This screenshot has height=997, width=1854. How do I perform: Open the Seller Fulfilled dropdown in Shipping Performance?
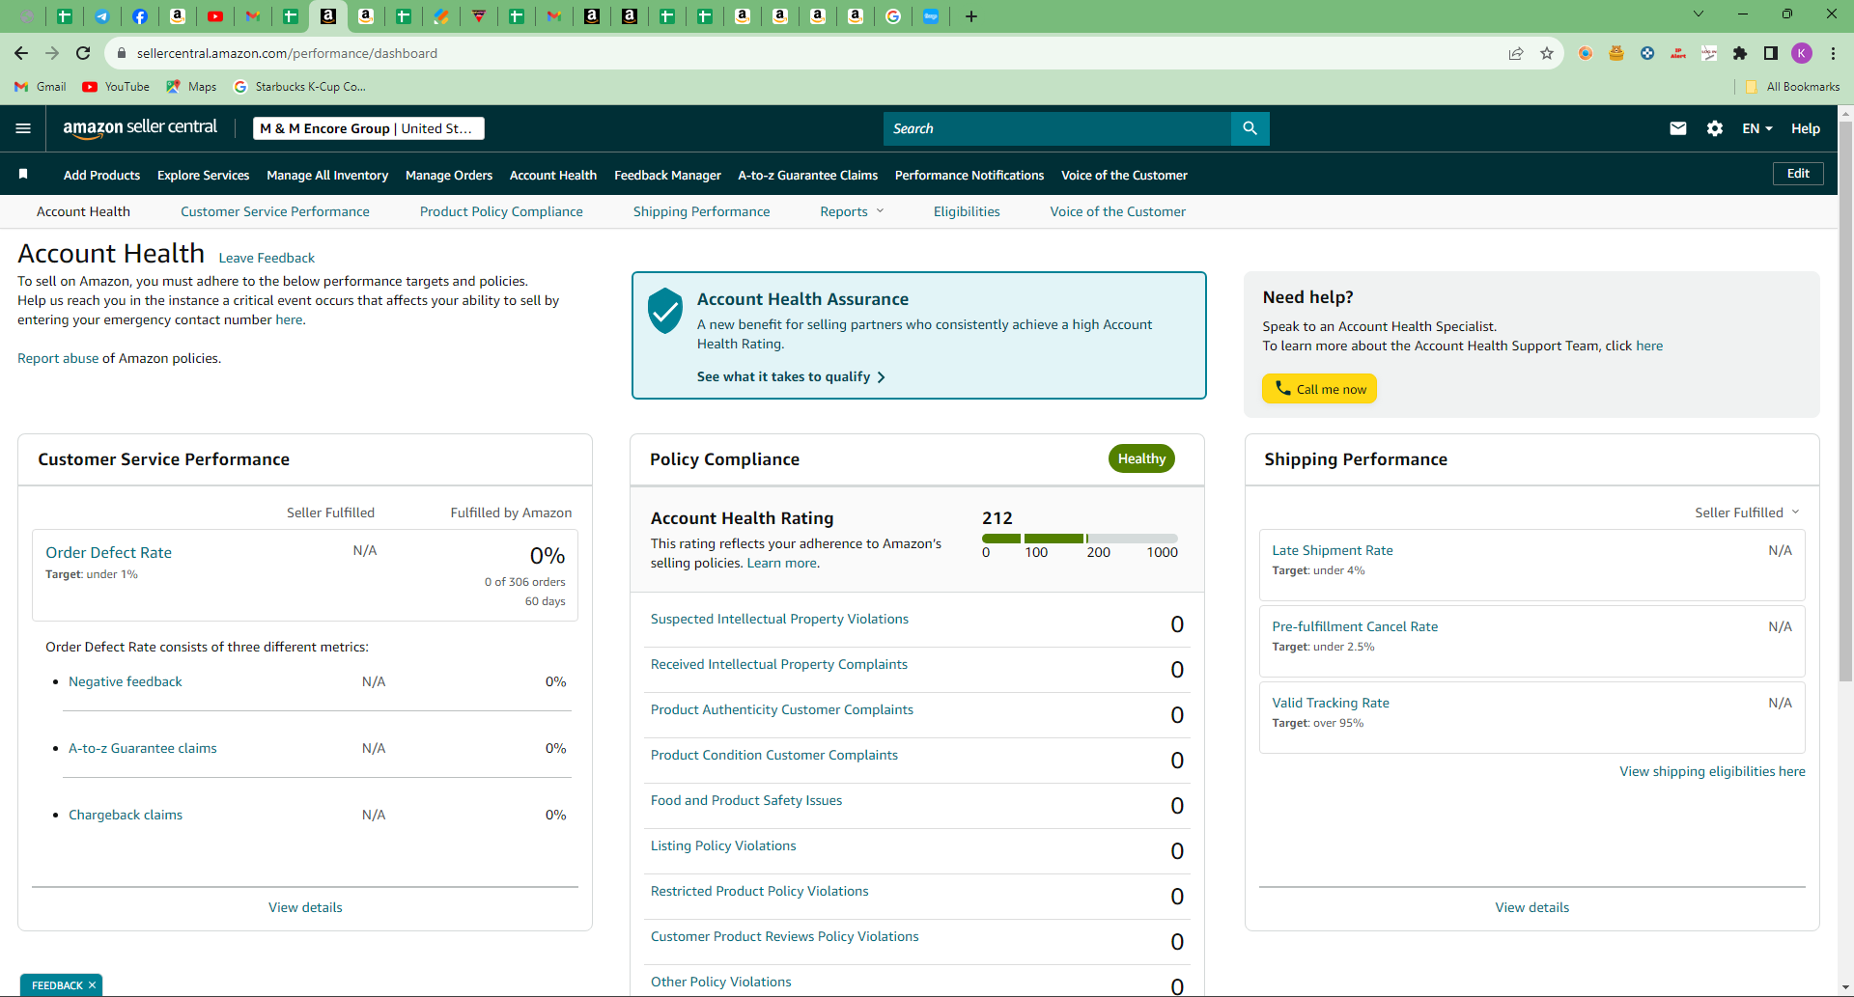1747,512
